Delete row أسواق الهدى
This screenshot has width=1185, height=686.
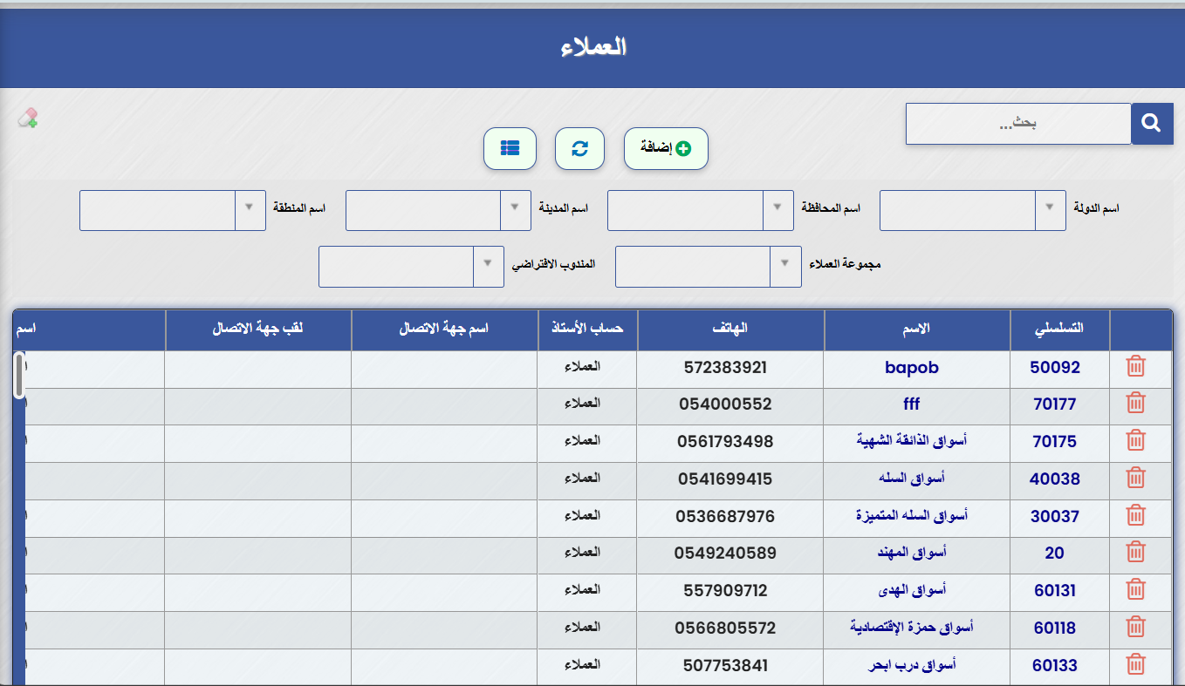click(1135, 589)
